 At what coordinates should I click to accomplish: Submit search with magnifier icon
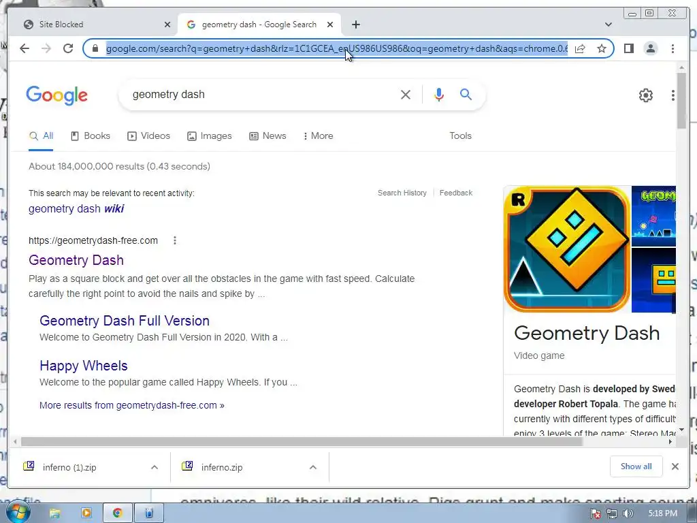pyautogui.click(x=466, y=94)
